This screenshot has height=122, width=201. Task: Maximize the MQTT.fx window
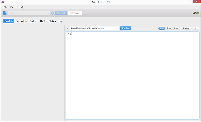pyautogui.click(x=190, y=2)
